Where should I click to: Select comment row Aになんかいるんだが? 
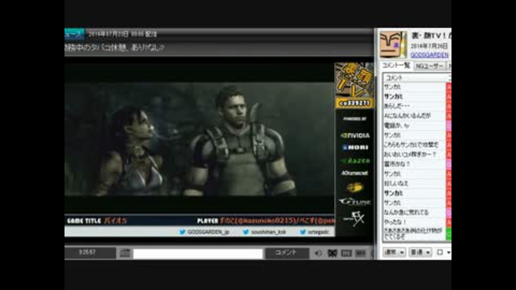[414, 116]
